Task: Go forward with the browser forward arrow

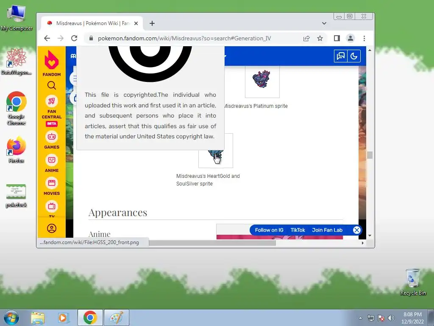Action: pos(61,38)
